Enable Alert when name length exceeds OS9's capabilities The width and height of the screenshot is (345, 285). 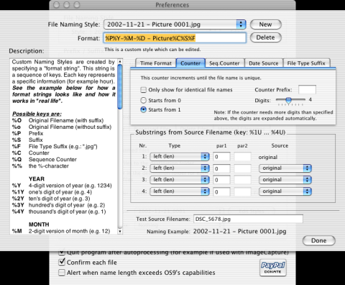(62, 273)
